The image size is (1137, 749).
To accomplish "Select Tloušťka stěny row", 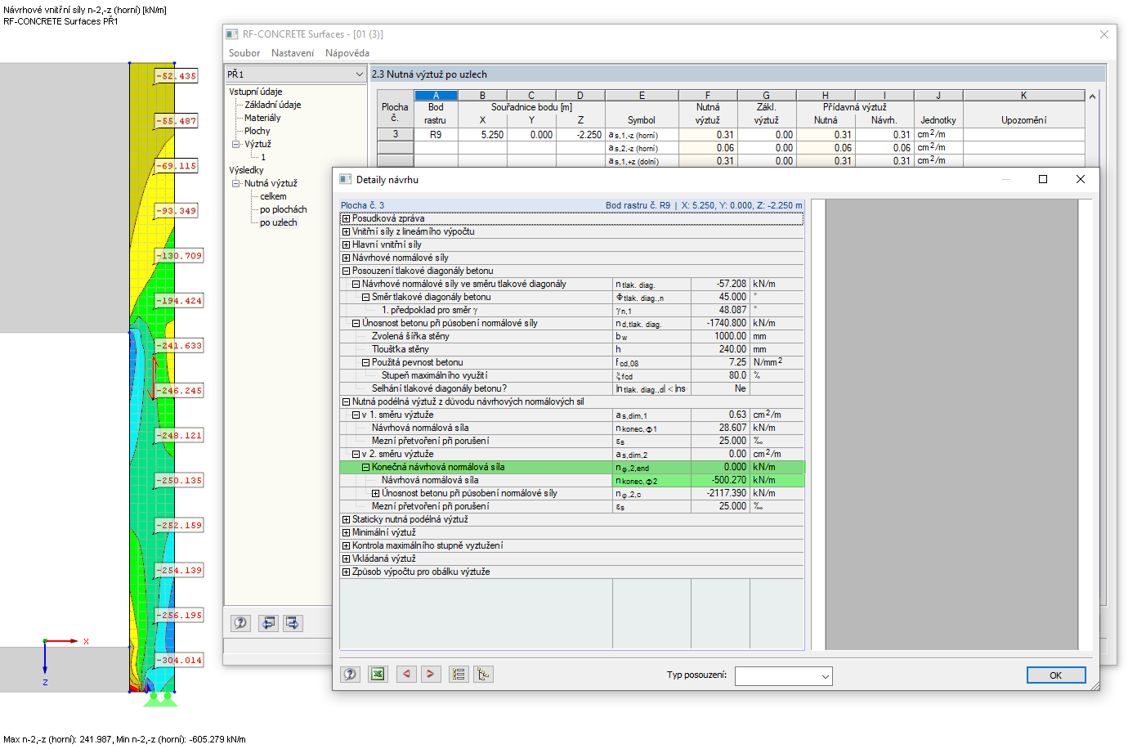I will (571, 349).
